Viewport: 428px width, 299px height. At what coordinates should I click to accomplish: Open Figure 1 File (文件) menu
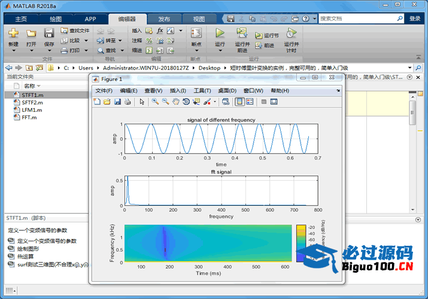point(104,90)
